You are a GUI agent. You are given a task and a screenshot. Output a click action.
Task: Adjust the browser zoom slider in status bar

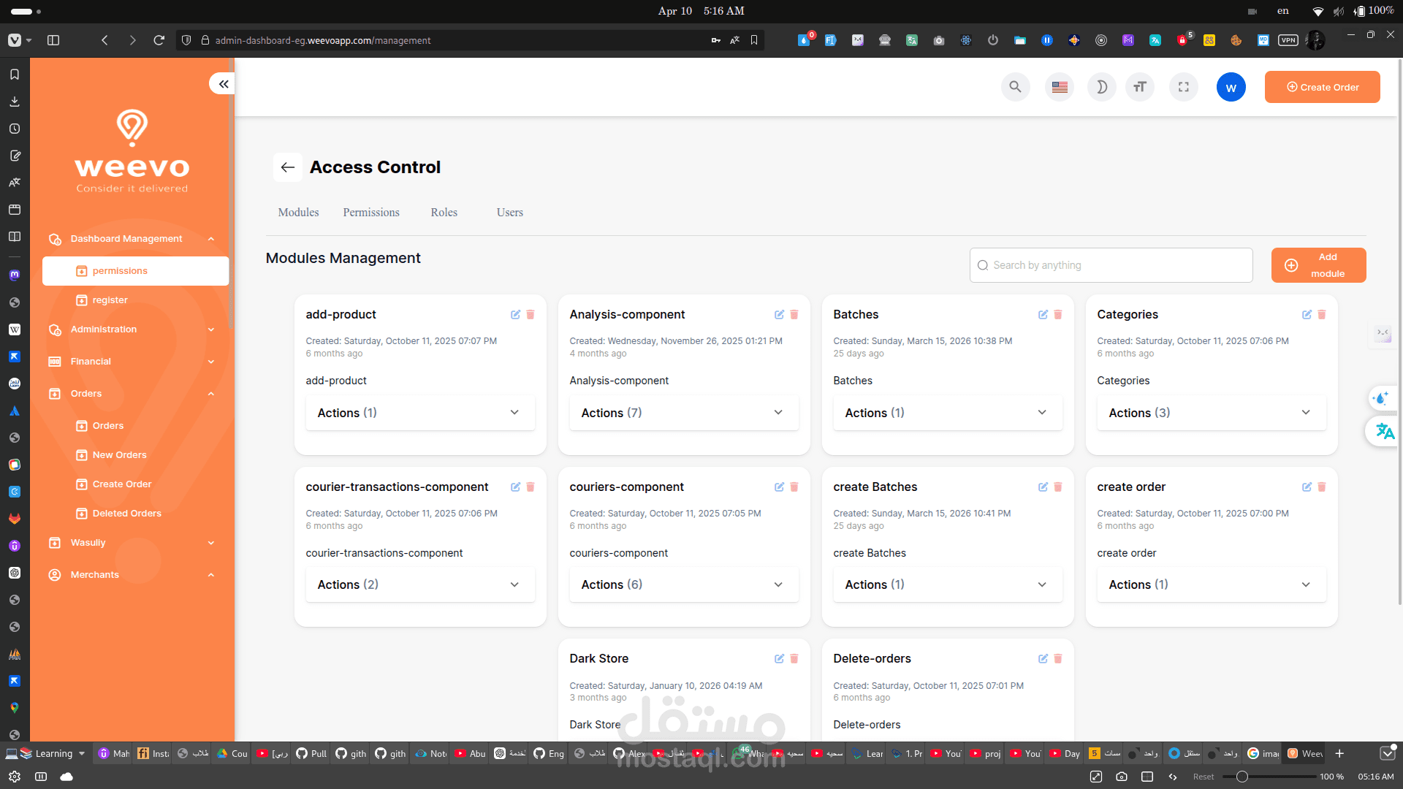(x=1242, y=777)
